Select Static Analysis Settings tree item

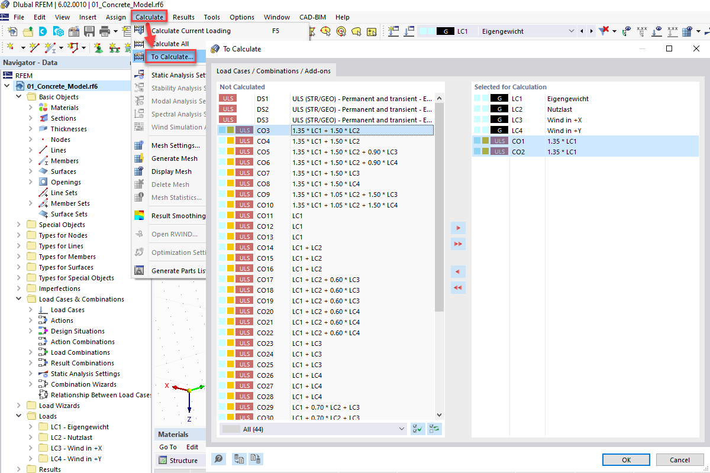[x=85, y=374]
